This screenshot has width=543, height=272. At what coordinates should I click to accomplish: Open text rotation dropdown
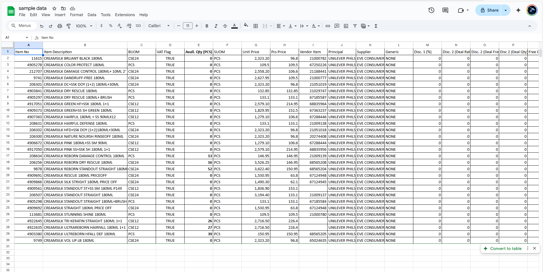coord(316,26)
